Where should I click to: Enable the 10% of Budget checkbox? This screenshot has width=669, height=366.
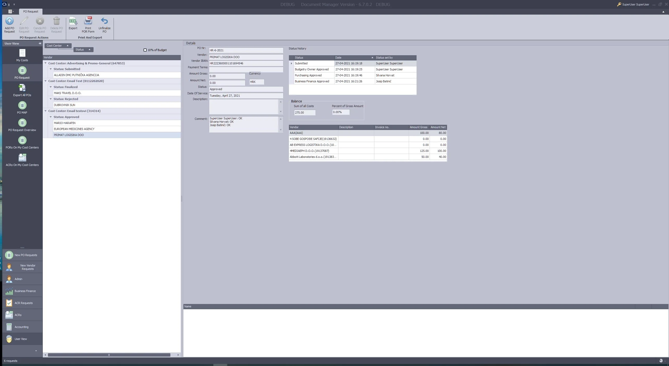(145, 50)
